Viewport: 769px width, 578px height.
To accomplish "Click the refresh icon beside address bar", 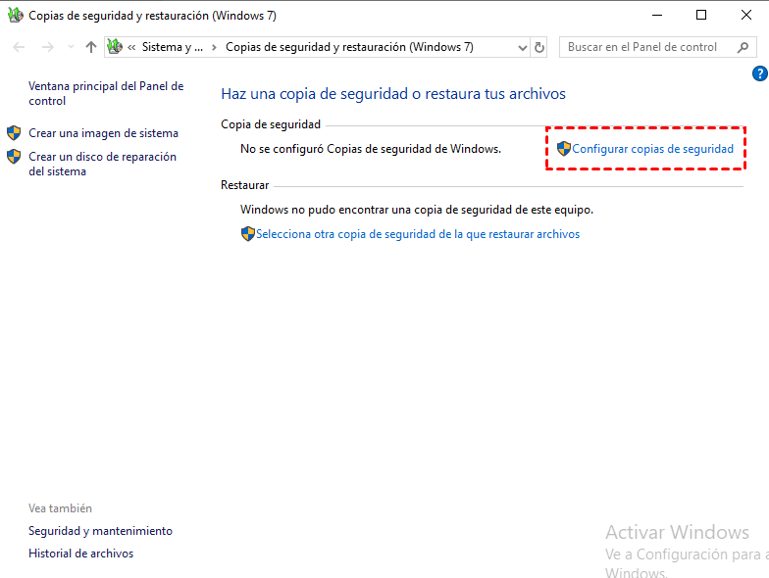I will click(x=539, y=47).
